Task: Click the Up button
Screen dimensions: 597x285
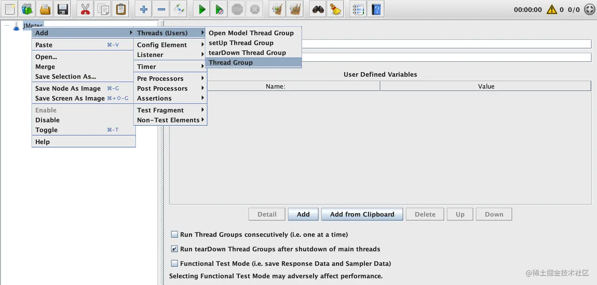Action: 460,214
